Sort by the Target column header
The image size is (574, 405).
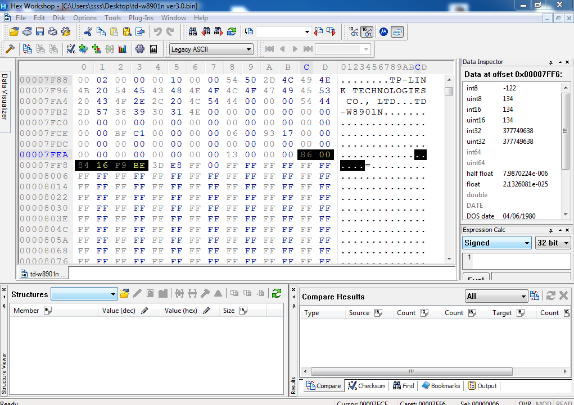[512, 313]
